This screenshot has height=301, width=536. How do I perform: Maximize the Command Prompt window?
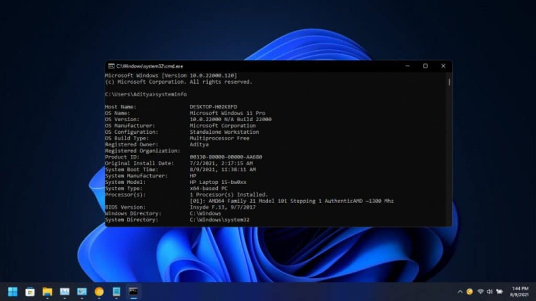(x=425, y=66)
